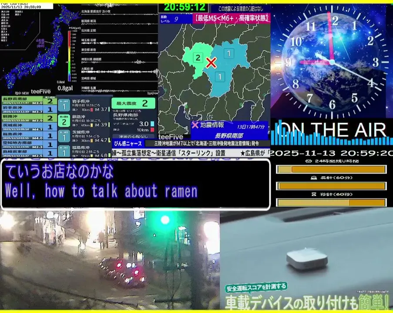Click the 安全運転スコアを計測する caption

click(256, 288)
